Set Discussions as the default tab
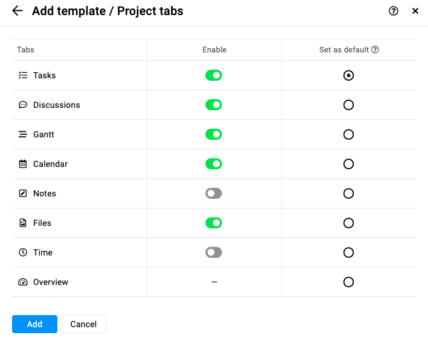The image size is (428, 341). tap(348, 105)
